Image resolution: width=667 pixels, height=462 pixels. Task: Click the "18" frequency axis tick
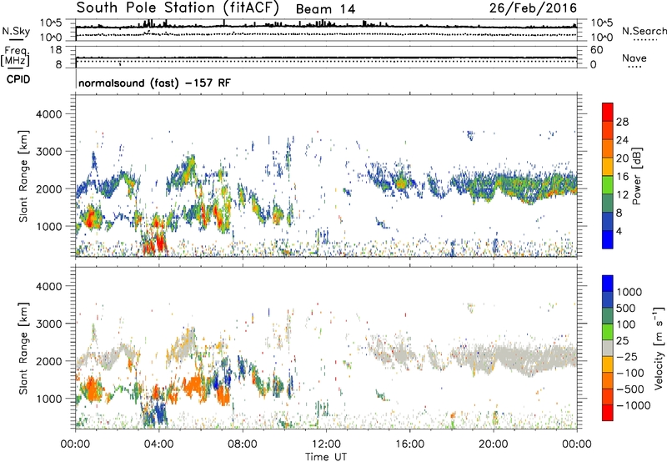(56, 50)
